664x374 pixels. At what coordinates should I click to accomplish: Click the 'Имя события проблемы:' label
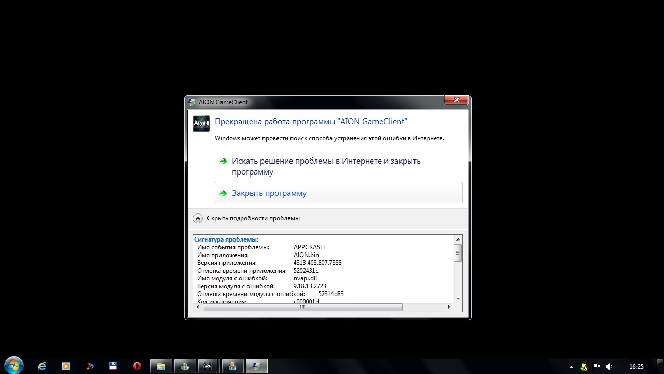point(233,247)
